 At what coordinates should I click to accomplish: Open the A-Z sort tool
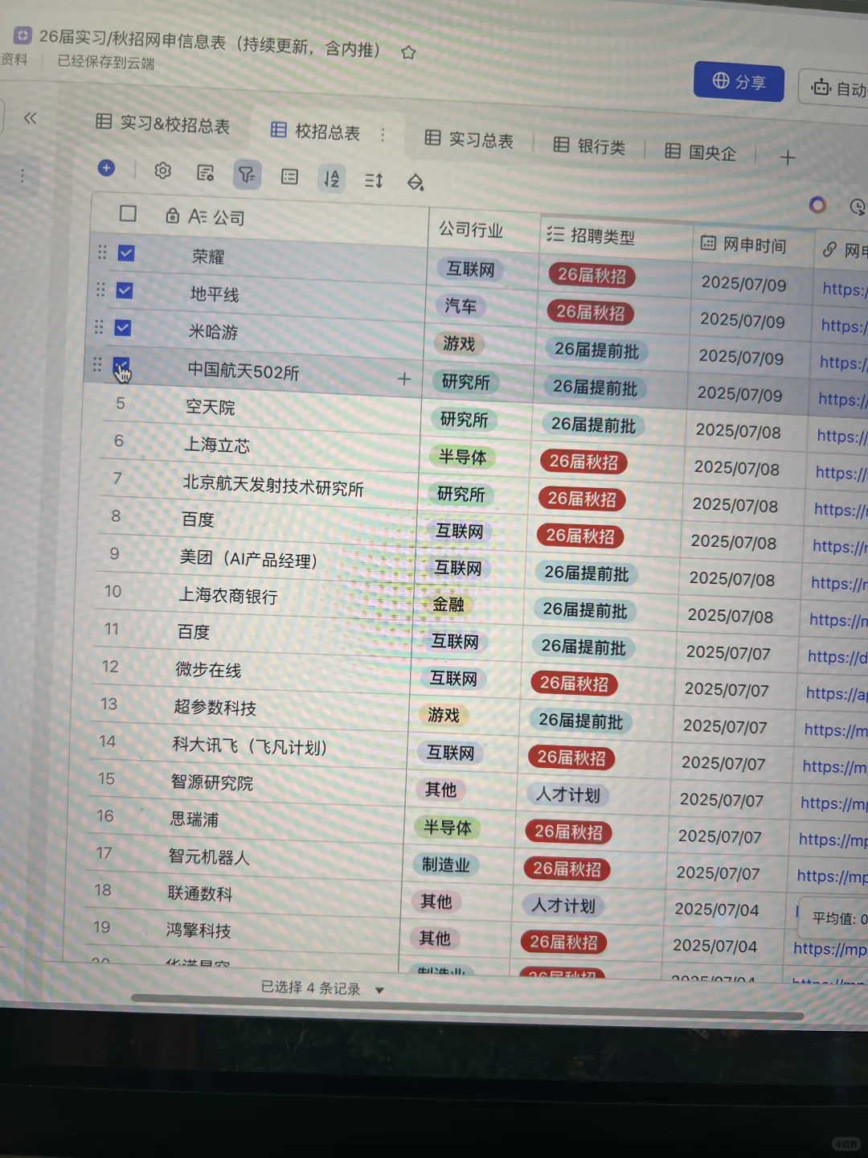coord(331,179)
